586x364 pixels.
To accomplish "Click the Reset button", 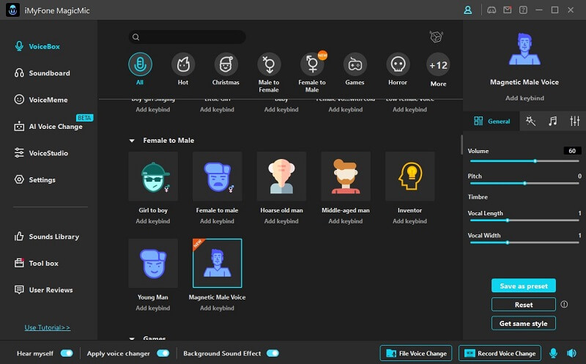I will pyautogui.click(x=524, y=305).
